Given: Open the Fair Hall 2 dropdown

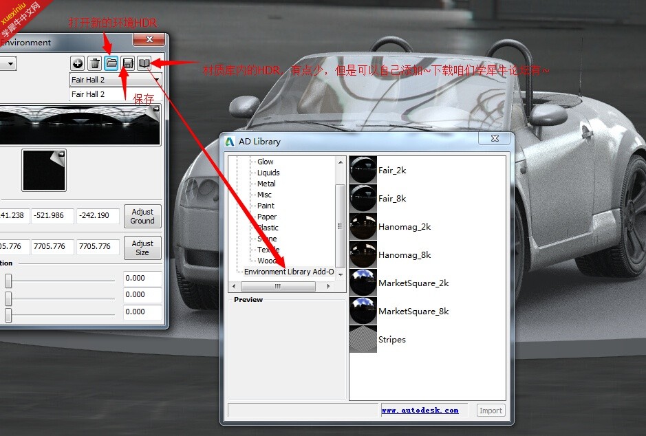Looking at the screenshot, I should click(116, 80).
